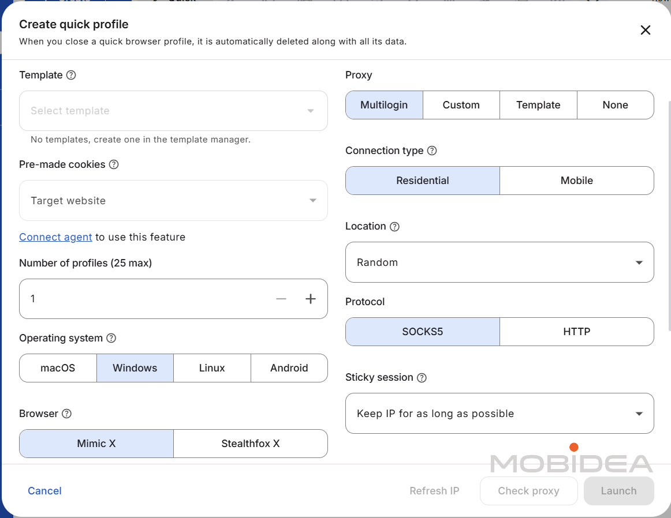Decrease profile count with minus icon
The height and width of the screenshot is (518, 671).
click(x=281, y=299)
